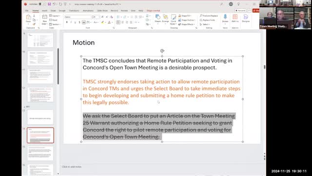Select the Remote Participation and Voting slide thumbnail
This screenshot has width=312, height=176.
point(40,117)
